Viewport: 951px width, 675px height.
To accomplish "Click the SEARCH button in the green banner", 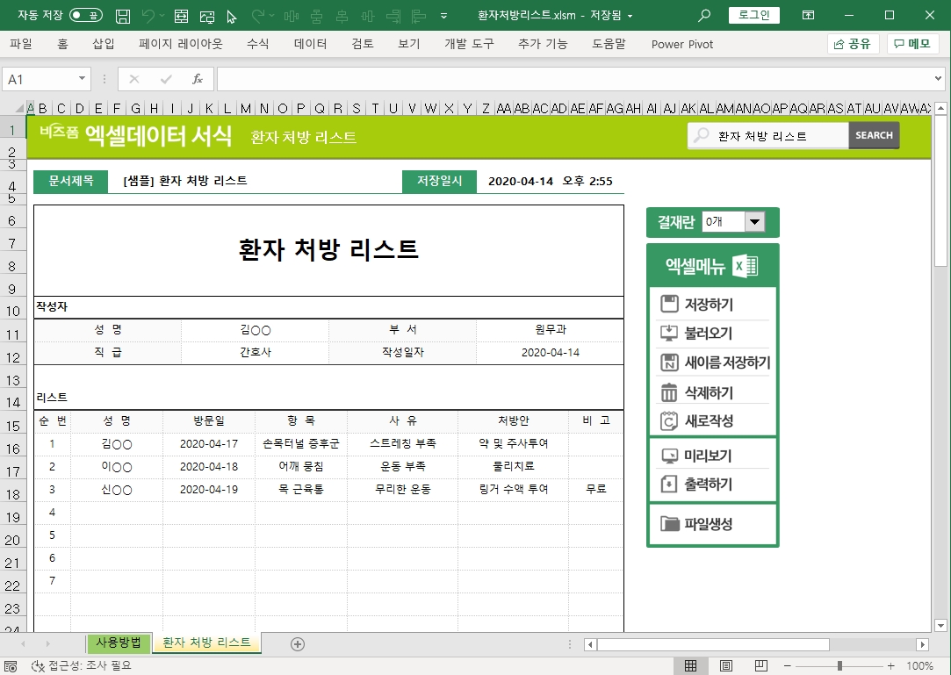I will pyautogui.click(x=874, y=135).
